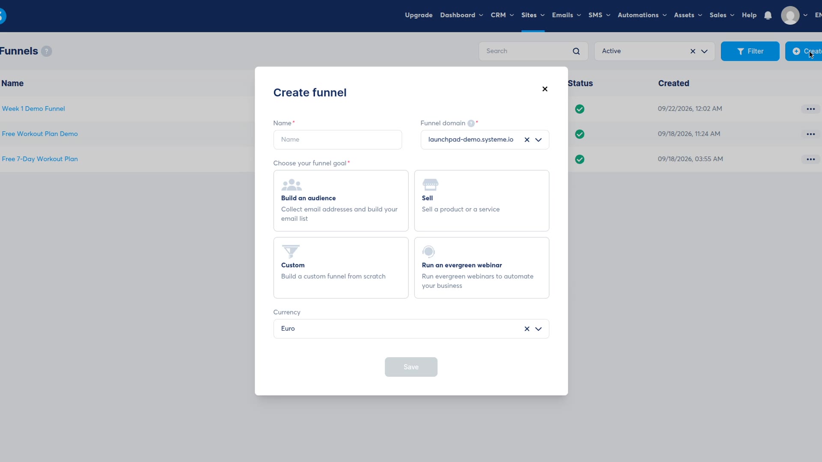The image size is (822, 462).
Task: Expand the profile chevron next to avatar
Action: (805, 15)
